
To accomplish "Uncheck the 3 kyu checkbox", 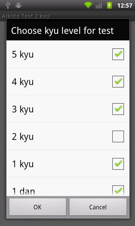I will point(118,109).
